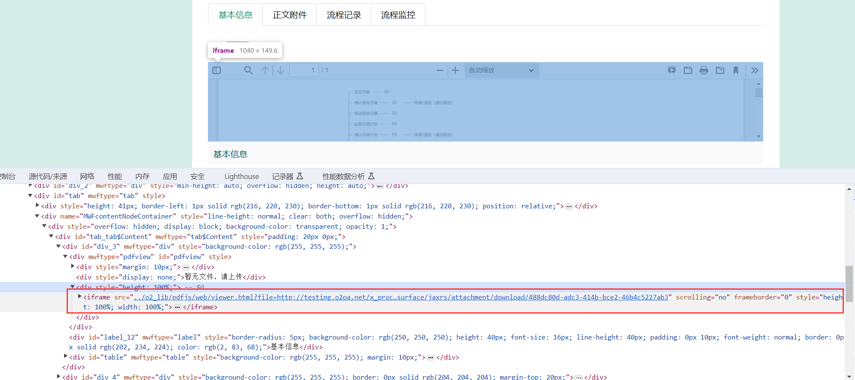The image size is (855, 380).
Task: Click the DevTools elements vertical scrollbar thumb
Action: click(x=849, y=283)
